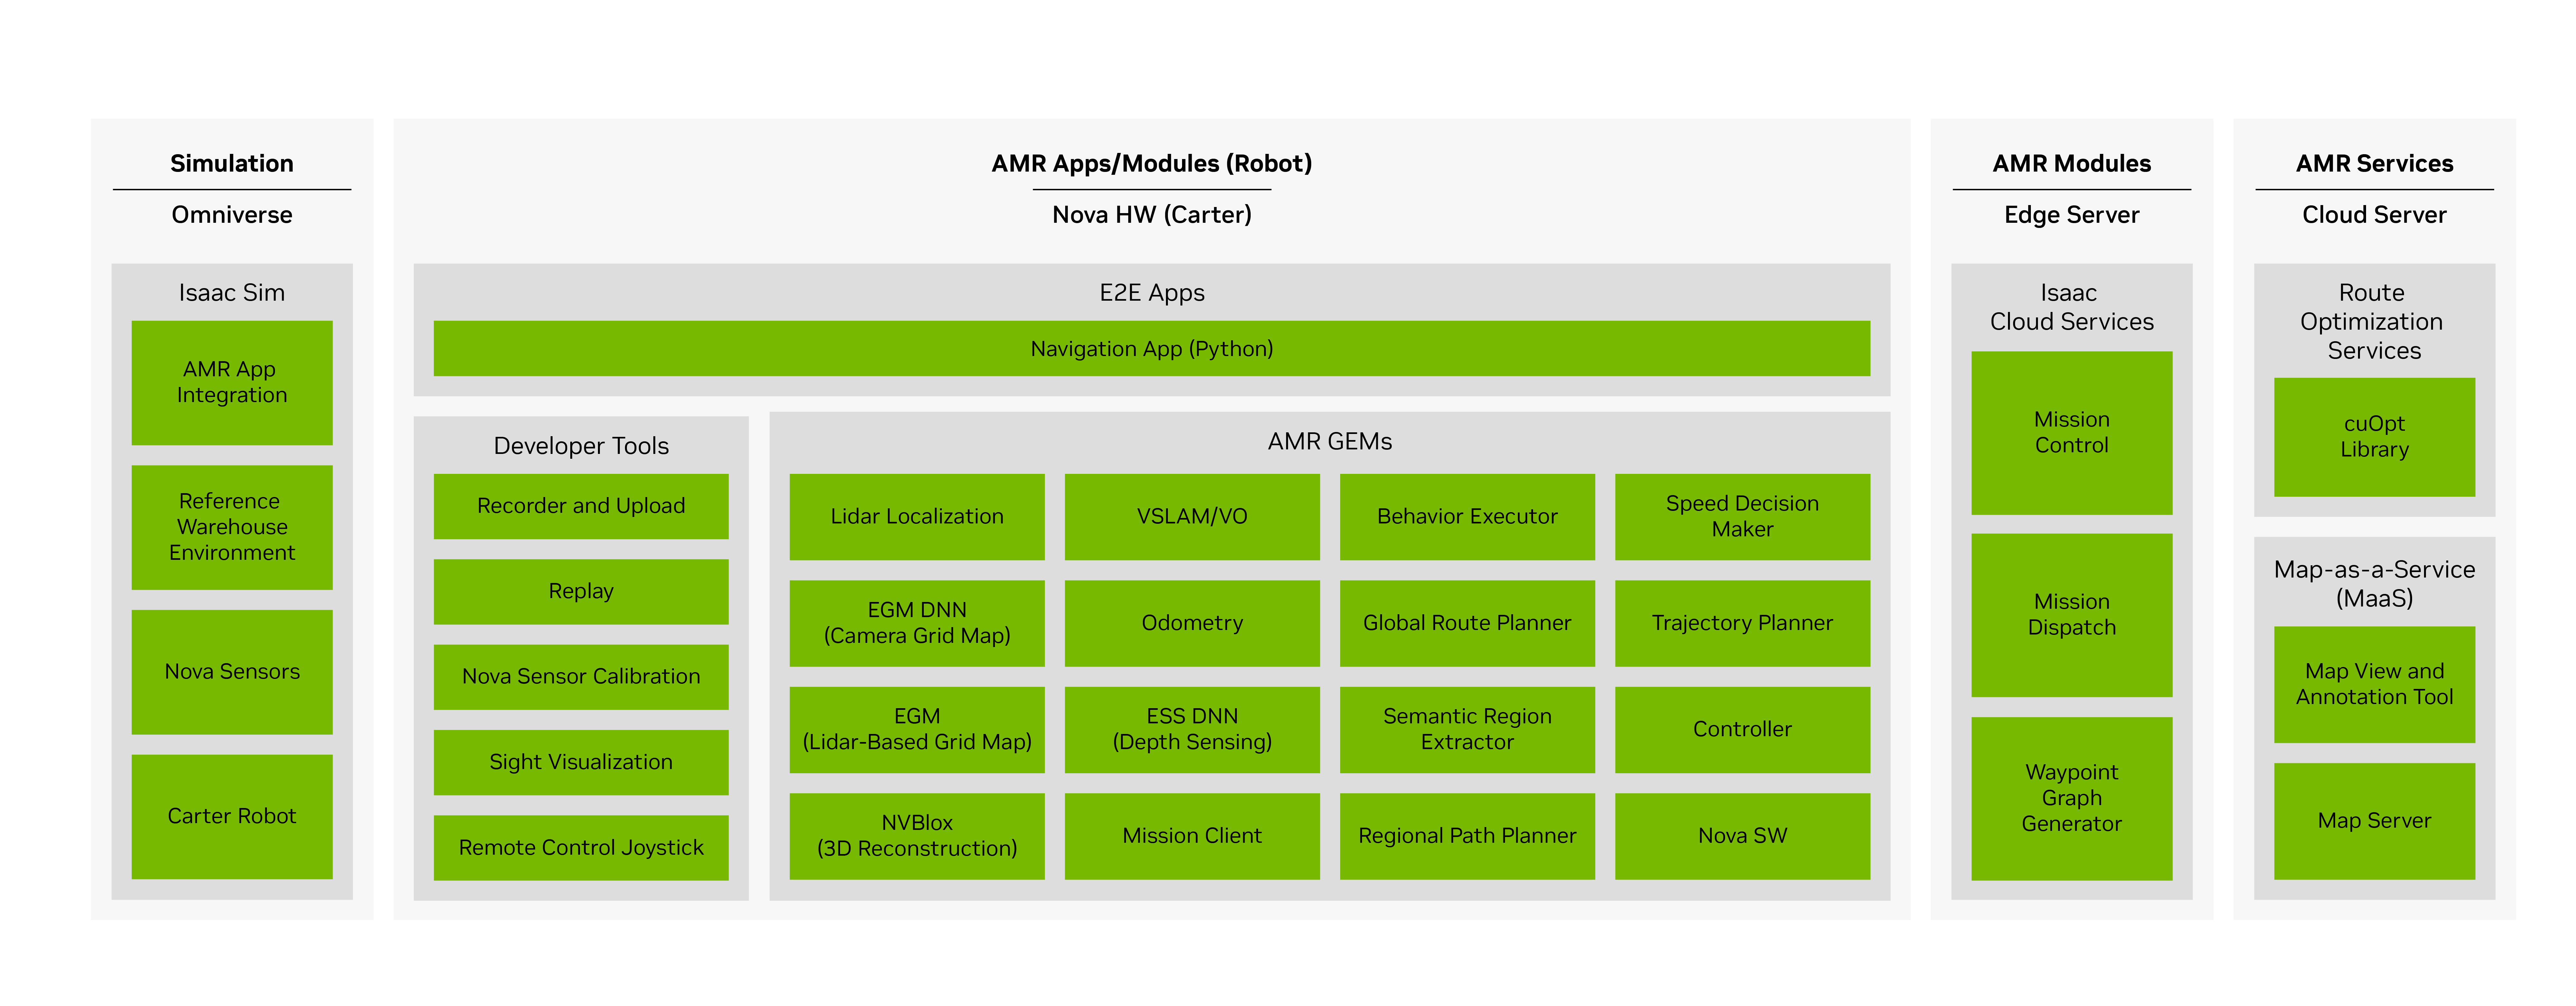The image size is (2576, 1006).
Task: Select the Behavior Executor block
Action: (1467, 517)
